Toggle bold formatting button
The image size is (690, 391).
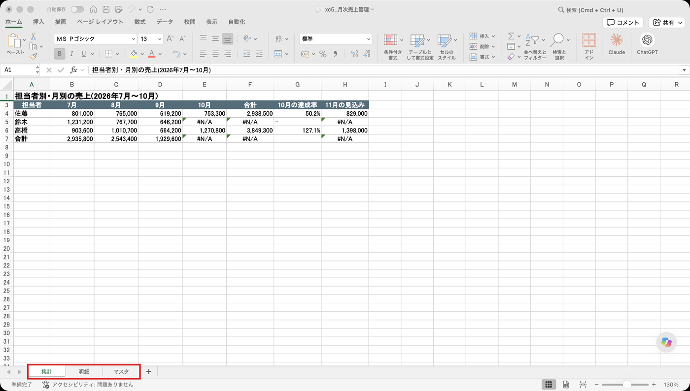60,54
